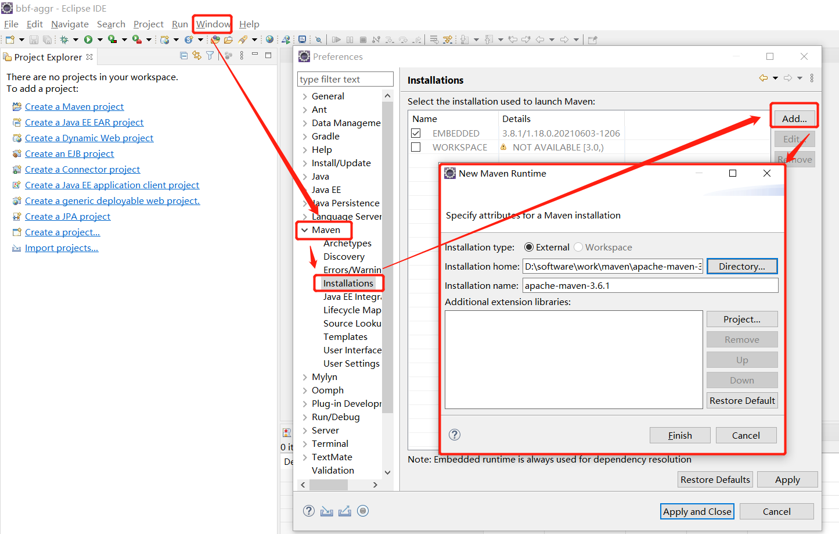Open the Window menu
The height and width of the screenshot is (534, 839).
213,24
